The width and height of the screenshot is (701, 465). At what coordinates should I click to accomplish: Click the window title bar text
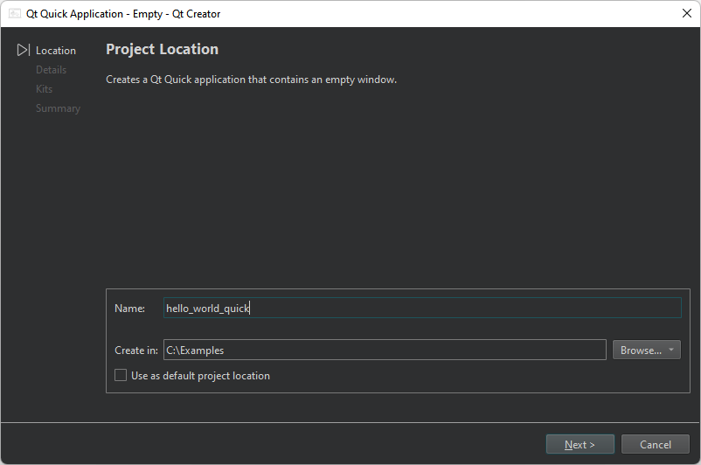pyautogui.click(x=123, y=14)
